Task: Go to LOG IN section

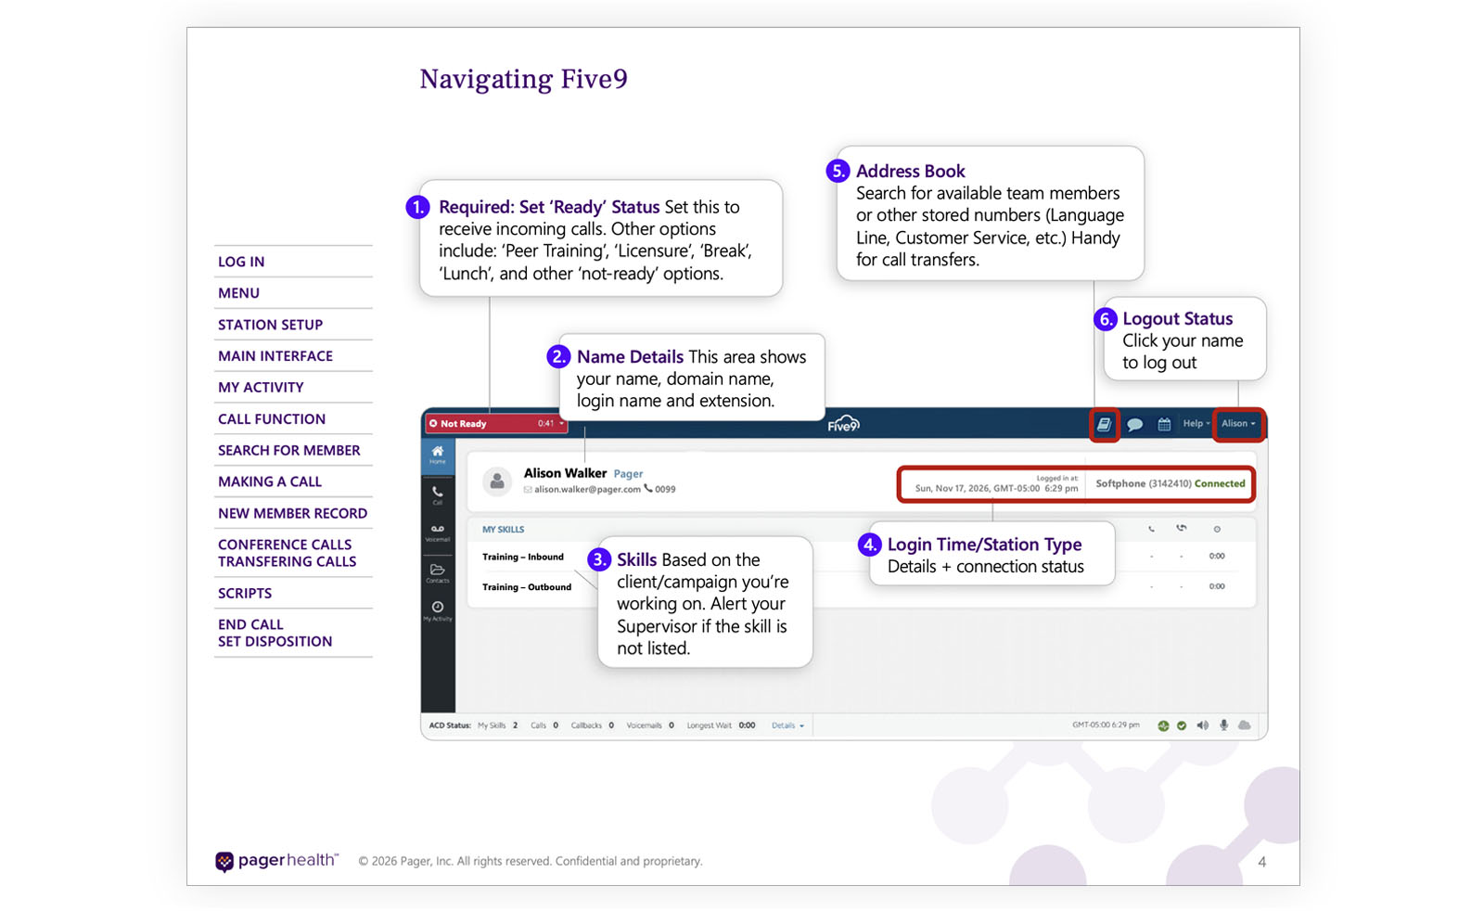Action: [x=241, y=262]
